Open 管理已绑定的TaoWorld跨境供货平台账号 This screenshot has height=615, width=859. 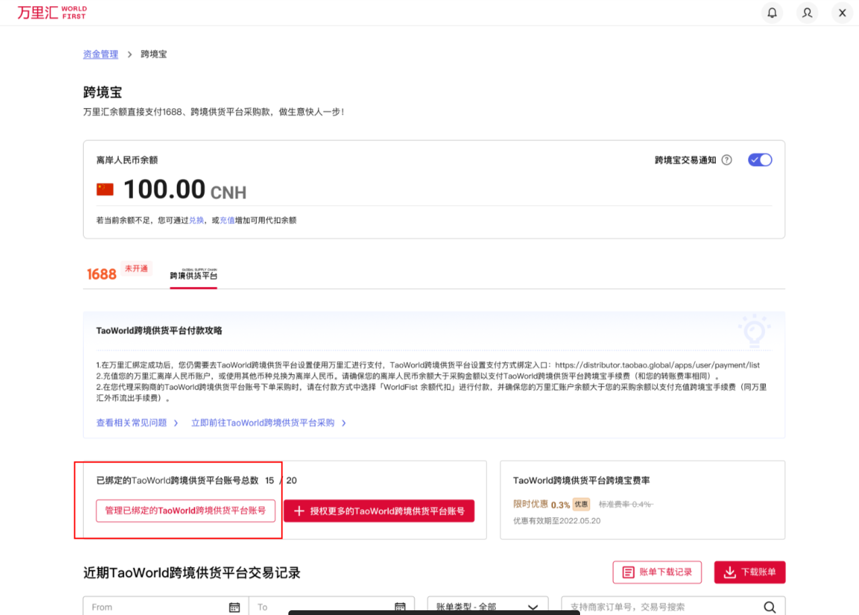pos(185,511)
